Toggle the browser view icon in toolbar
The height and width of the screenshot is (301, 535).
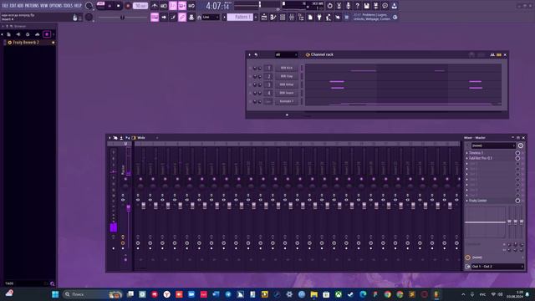click(301, 17)
